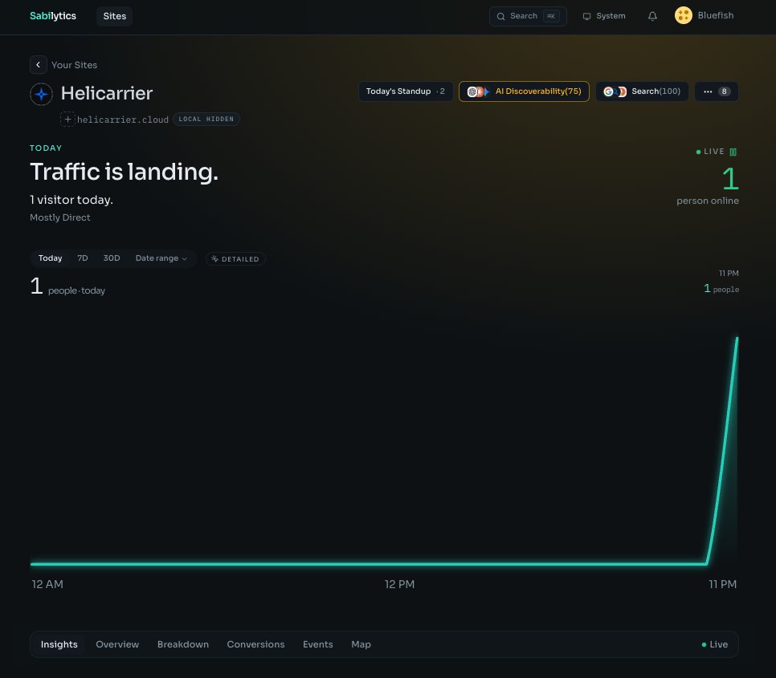Open the Sites nav item
This screenshot has width=776, height=678.
[x=114, y=16]
